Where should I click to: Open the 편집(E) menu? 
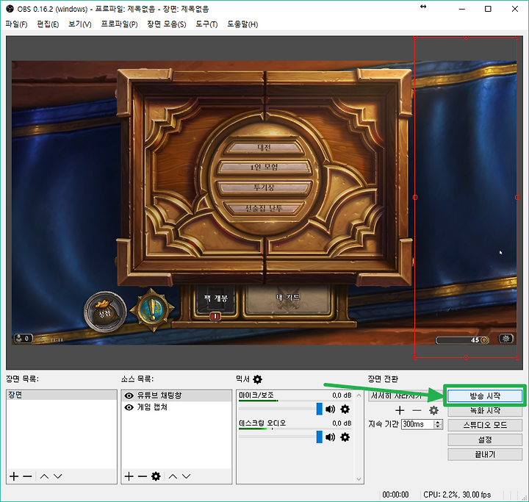tap(48, 24)
